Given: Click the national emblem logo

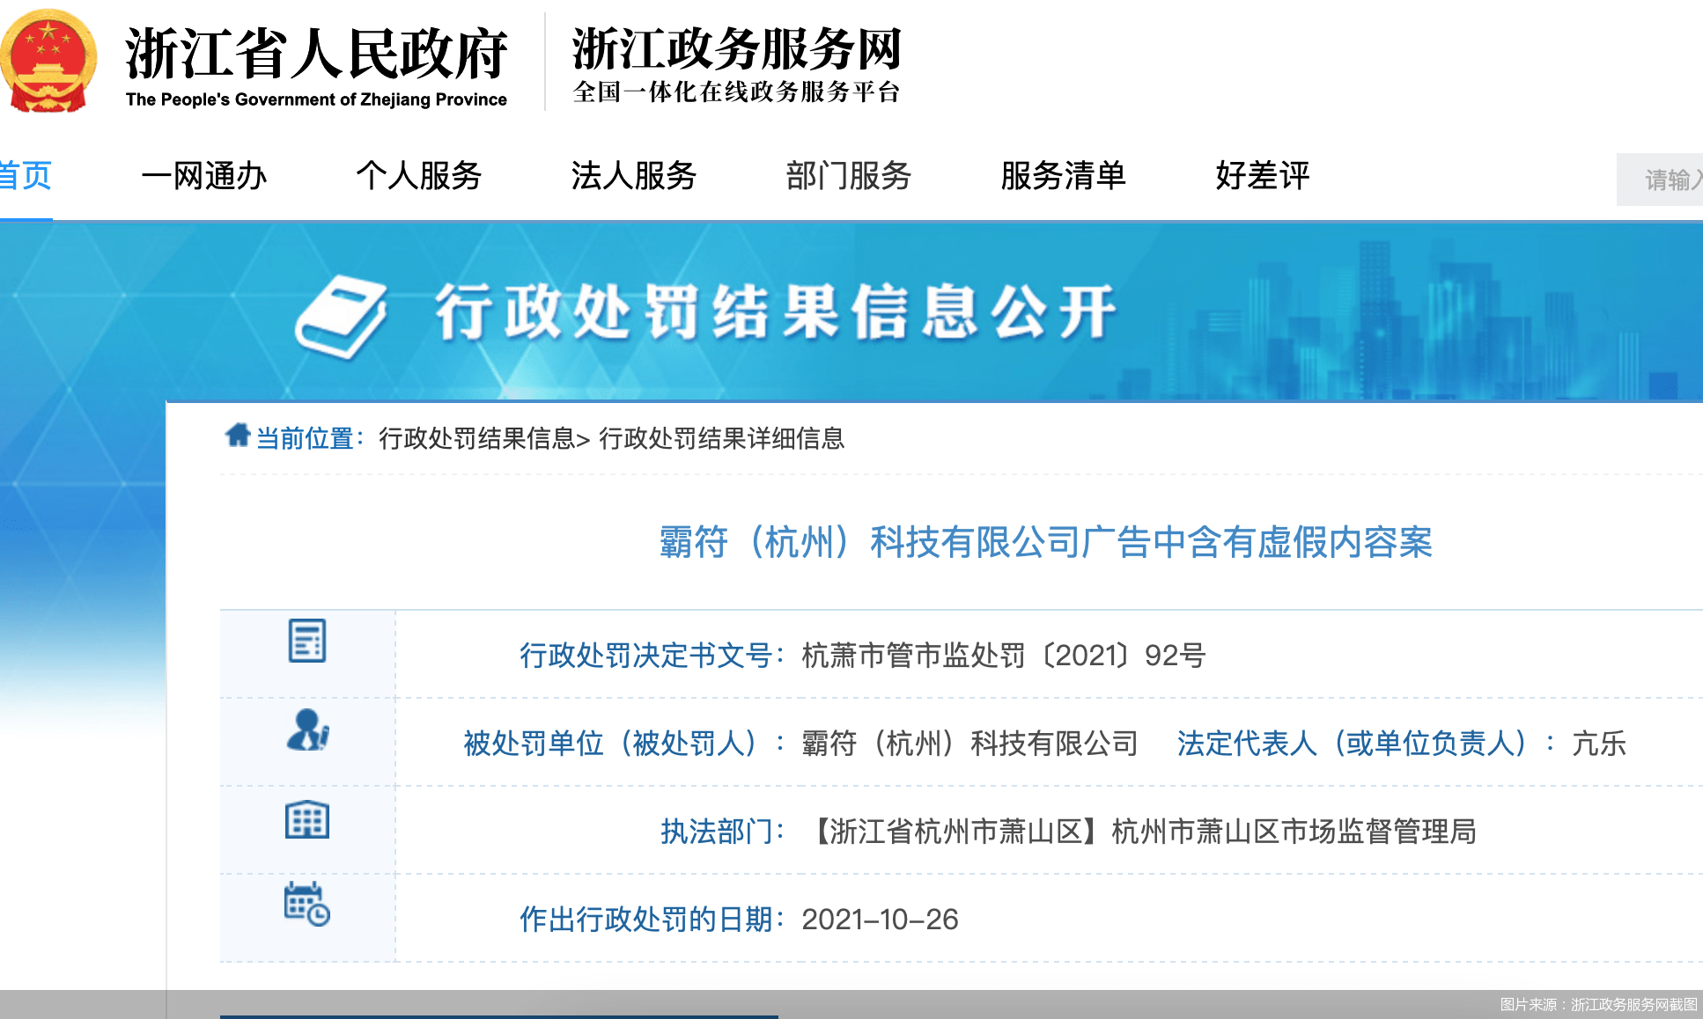Looking at the screenshot, I should (x=48, y=60).
